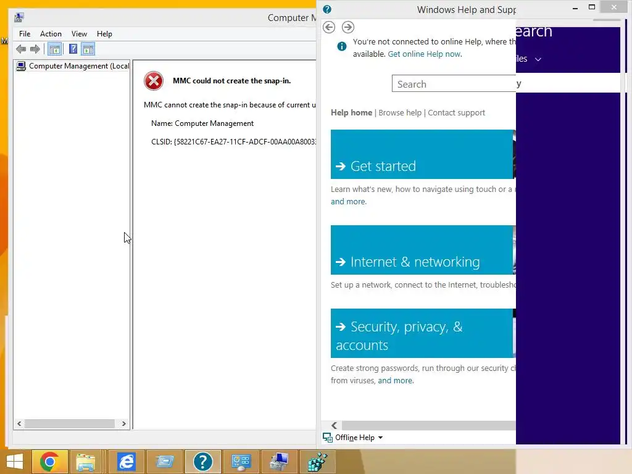The width and height of the screenshot is (632, 474).
Task: Go forward in Windows Help and Support
Action: (348, 27)
